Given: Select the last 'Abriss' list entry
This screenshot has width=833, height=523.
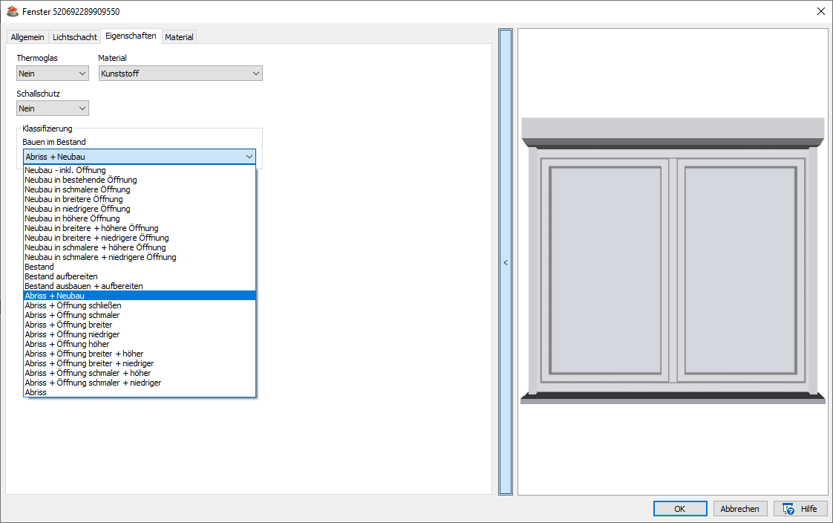Looking at the screenshot, I should point(36,392).
